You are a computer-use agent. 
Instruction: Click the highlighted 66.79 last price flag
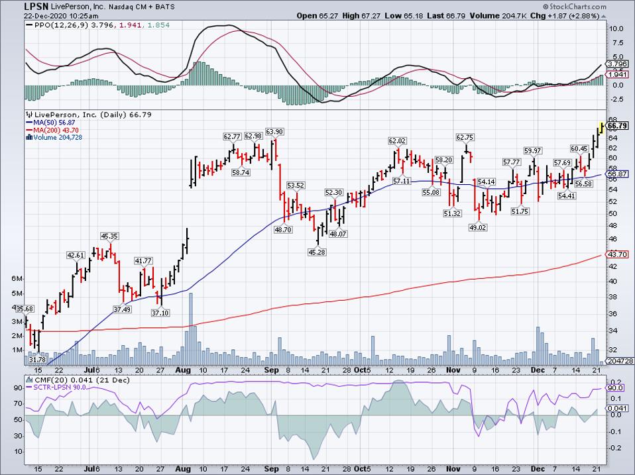coord(618,127)
